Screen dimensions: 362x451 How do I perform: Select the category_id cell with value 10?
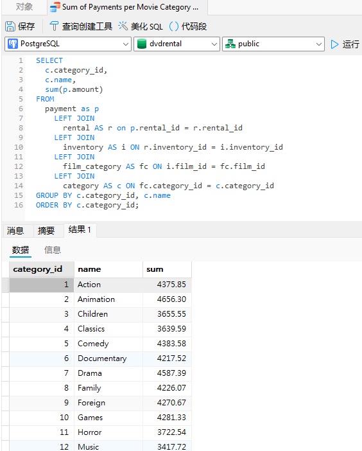(42, 418)
